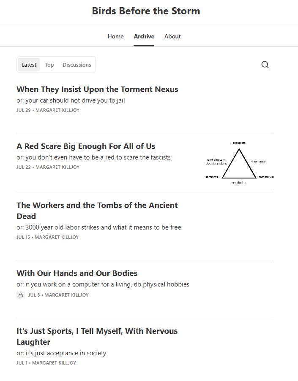298x381 pixels.
Task: Click the lock icon beside Jul 8 post
Action: pos(21,295)
